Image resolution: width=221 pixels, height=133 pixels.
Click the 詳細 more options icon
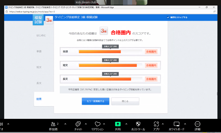197,124
